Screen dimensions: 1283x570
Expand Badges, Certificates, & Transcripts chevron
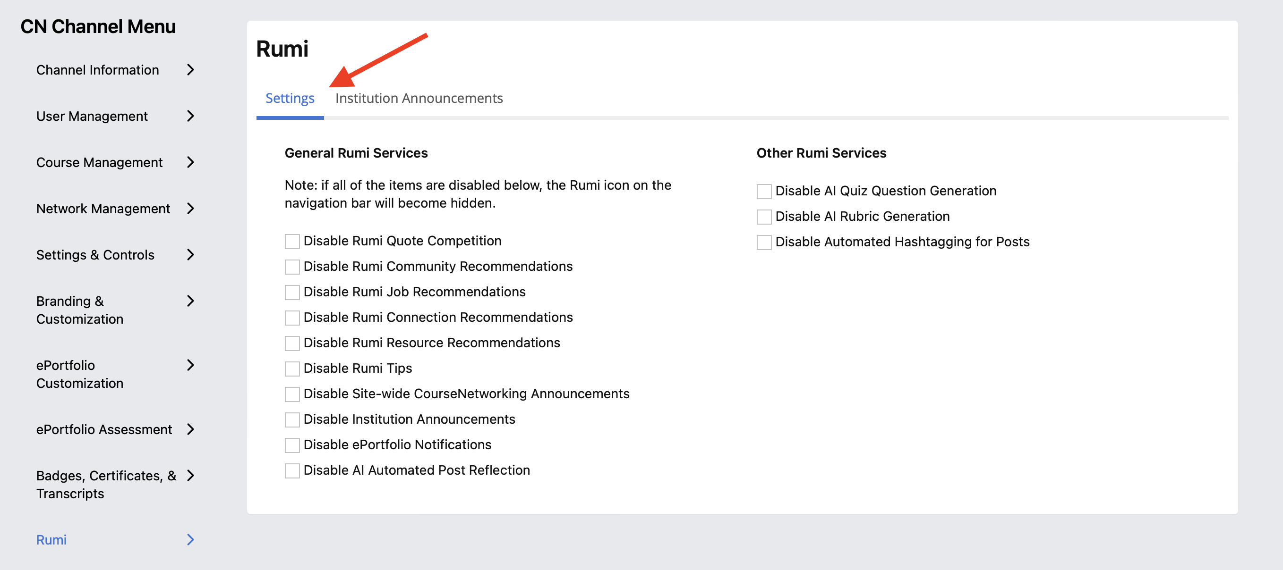click(x=190, y=476)
